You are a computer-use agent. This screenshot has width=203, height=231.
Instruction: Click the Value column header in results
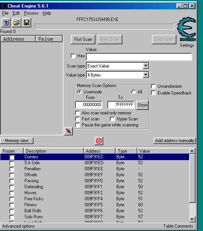point(49,39)
